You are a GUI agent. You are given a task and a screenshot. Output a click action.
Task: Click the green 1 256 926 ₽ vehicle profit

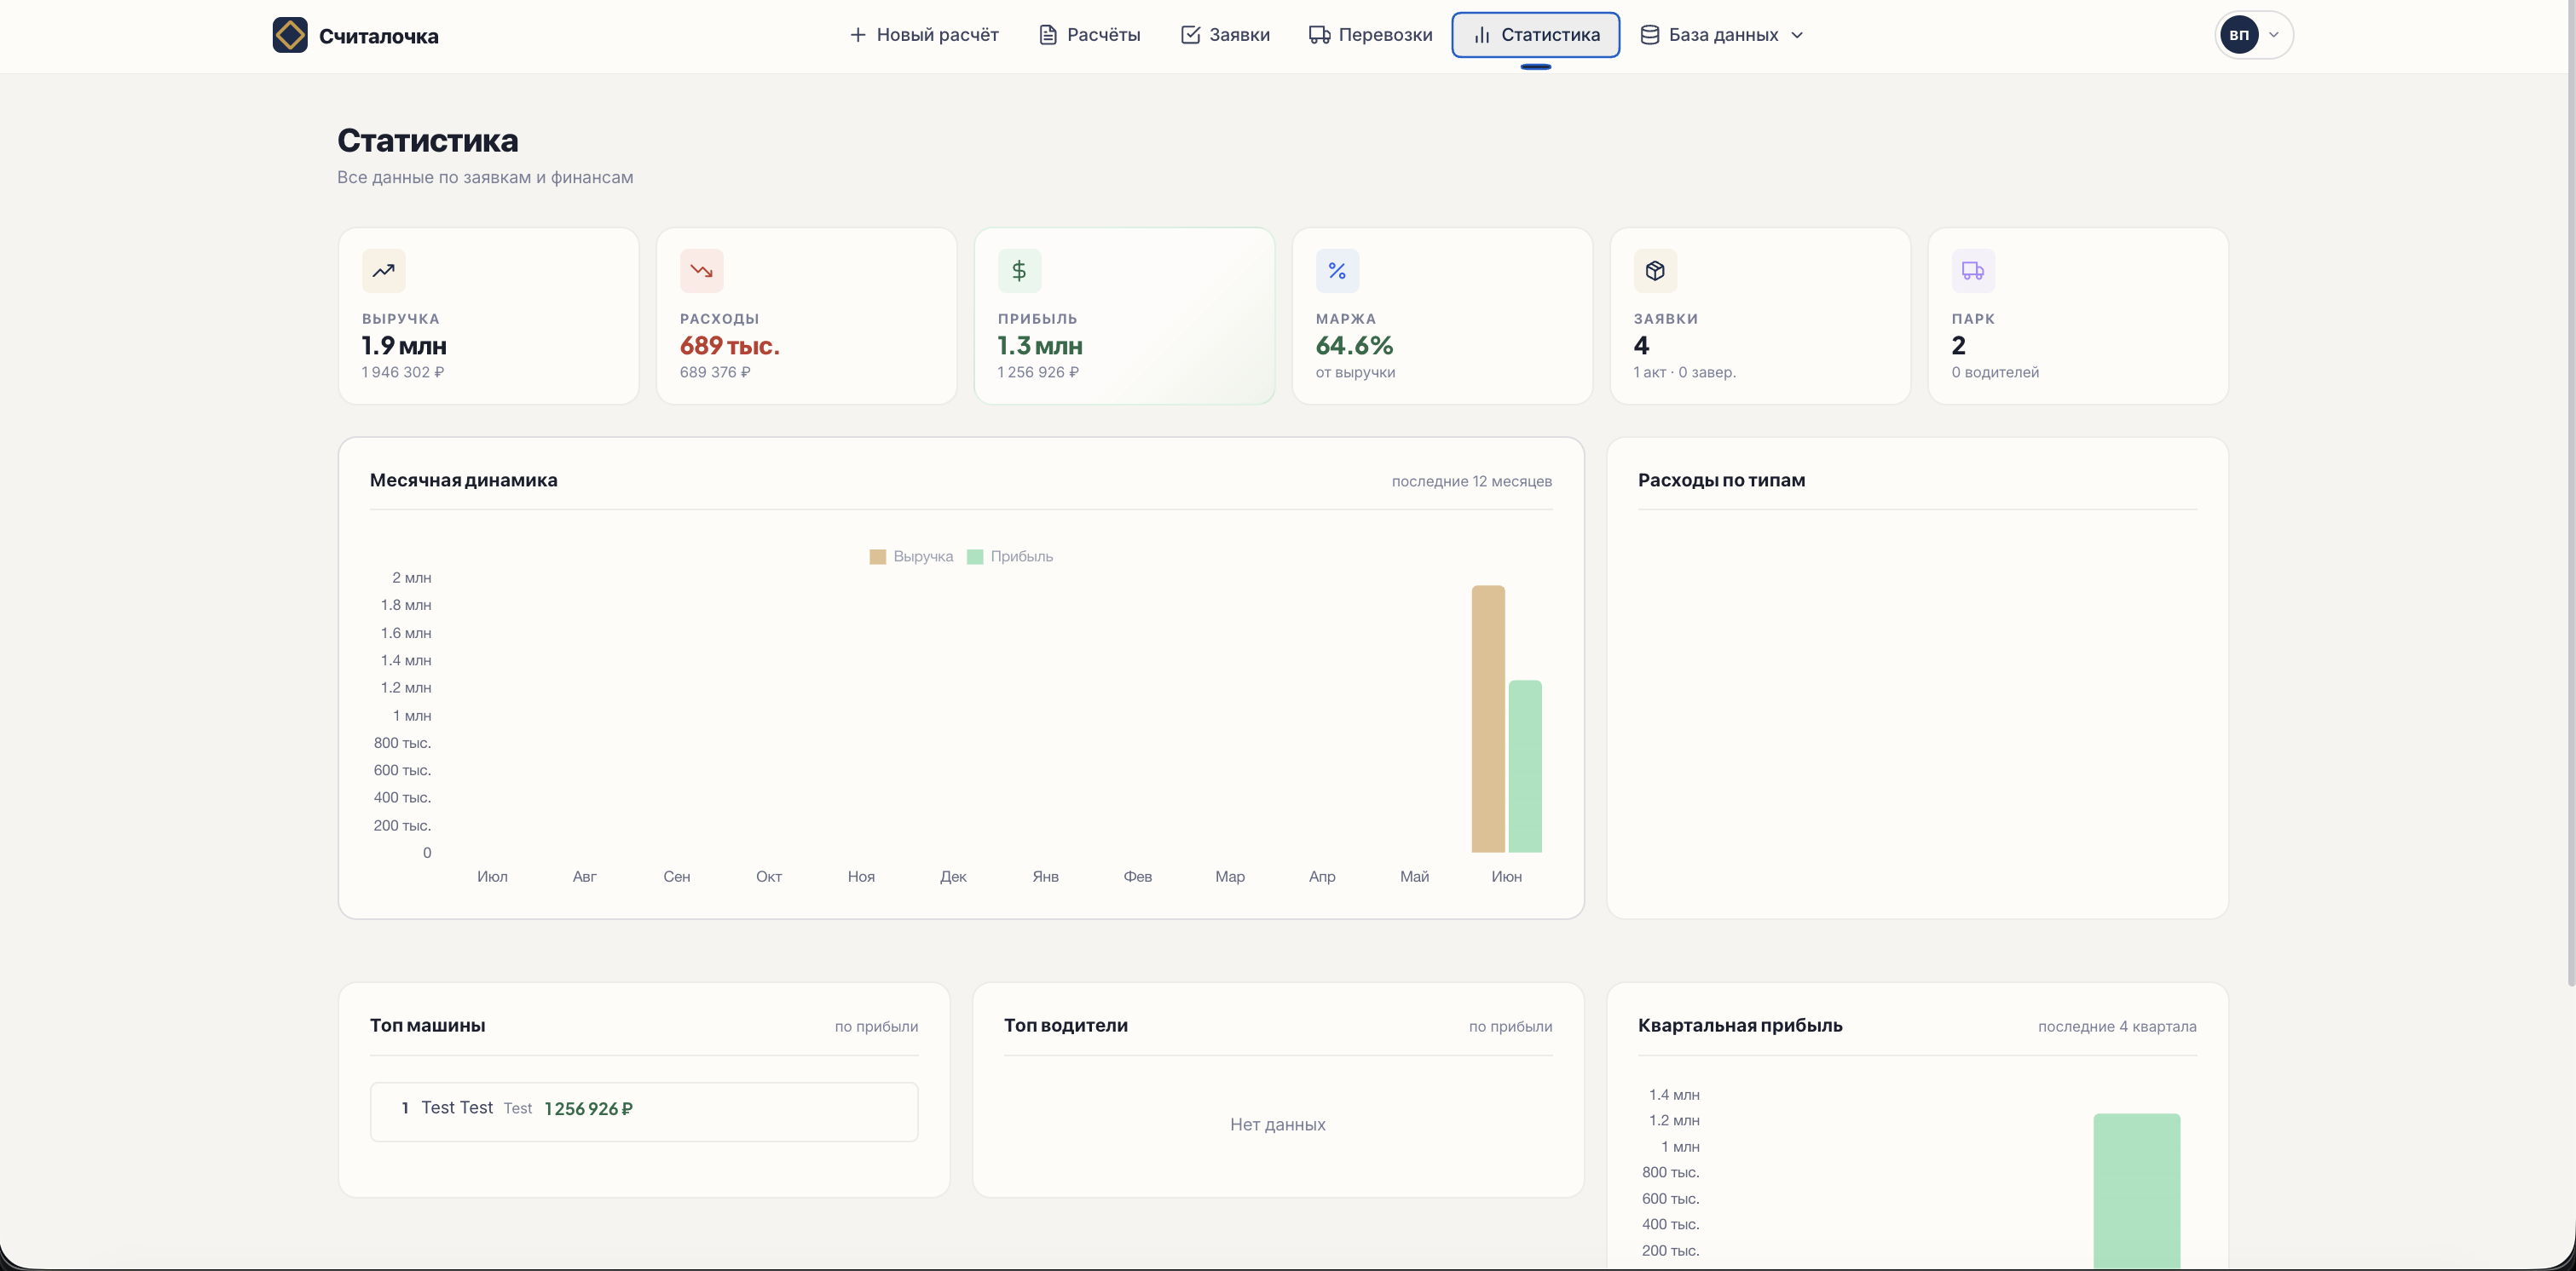tap(588, 1108)
